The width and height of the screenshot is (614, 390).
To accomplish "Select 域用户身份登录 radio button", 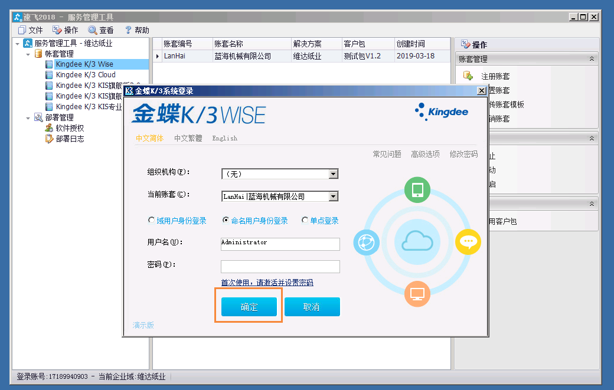I will click(x=151, y=220).
